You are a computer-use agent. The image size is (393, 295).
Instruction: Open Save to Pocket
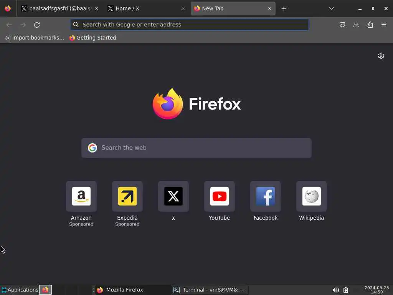click(342, 25)
